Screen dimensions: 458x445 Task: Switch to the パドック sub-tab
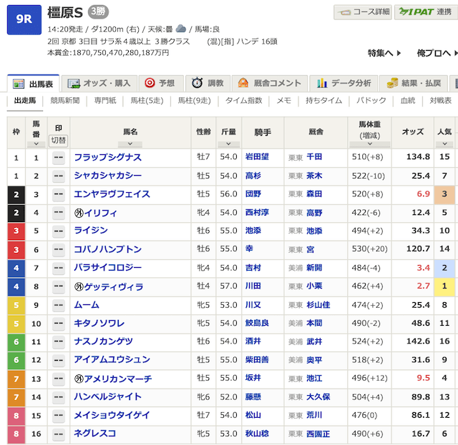pyautogui.click(x=371, y=101)
